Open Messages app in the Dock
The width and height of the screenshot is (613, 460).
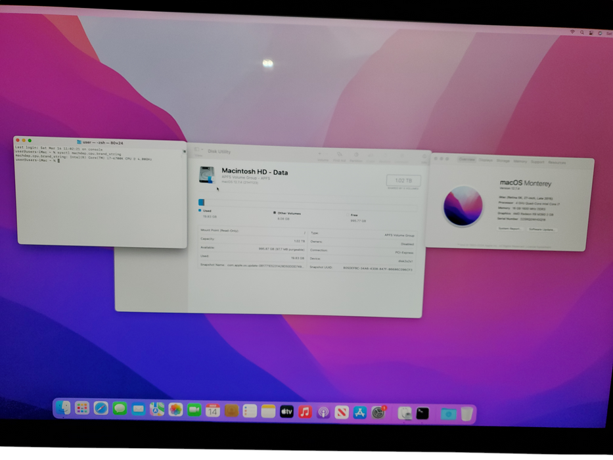tap(120, 409)
